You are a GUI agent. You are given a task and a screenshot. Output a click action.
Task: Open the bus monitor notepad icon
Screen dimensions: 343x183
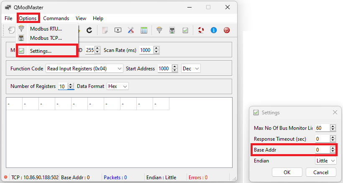105,30
